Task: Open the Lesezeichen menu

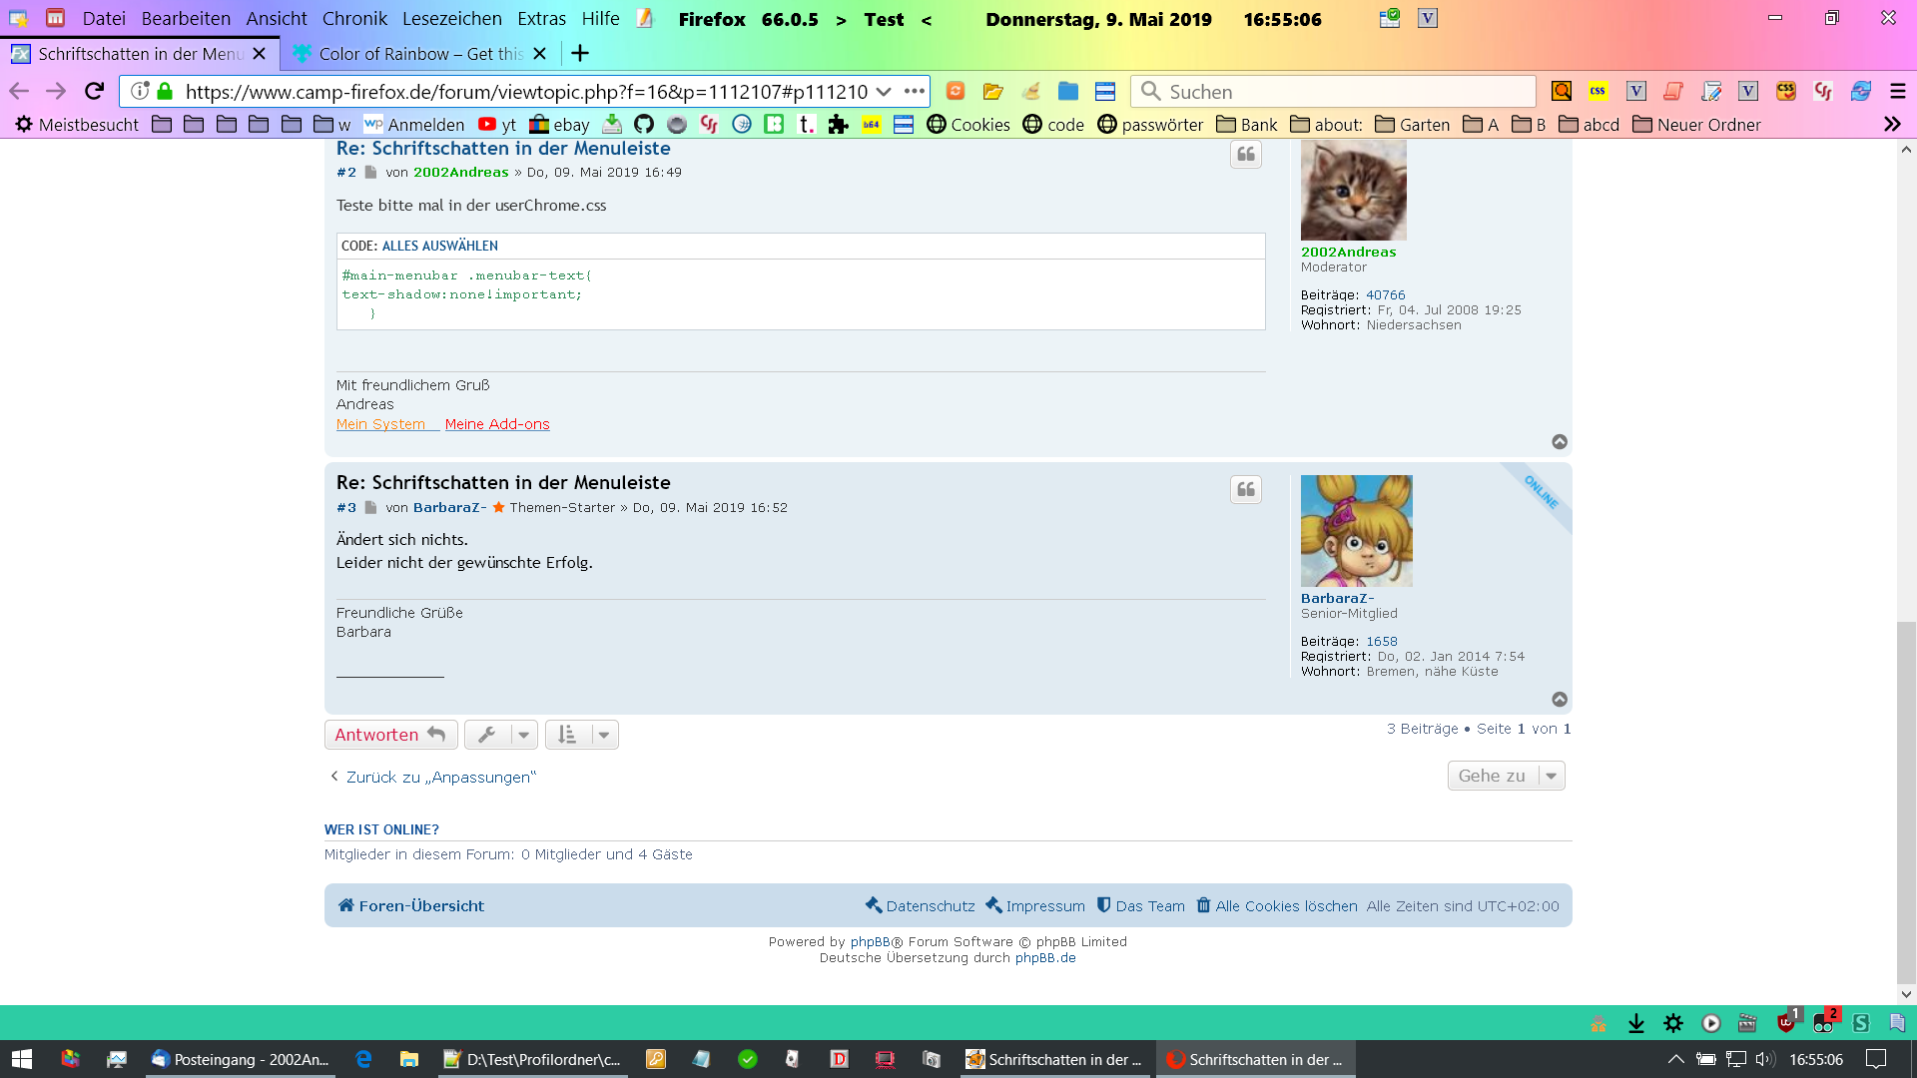Action: coord(451,18)
